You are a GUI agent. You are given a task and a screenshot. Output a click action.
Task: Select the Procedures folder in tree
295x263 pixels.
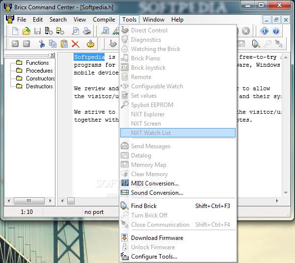click(x=35, y=71)
